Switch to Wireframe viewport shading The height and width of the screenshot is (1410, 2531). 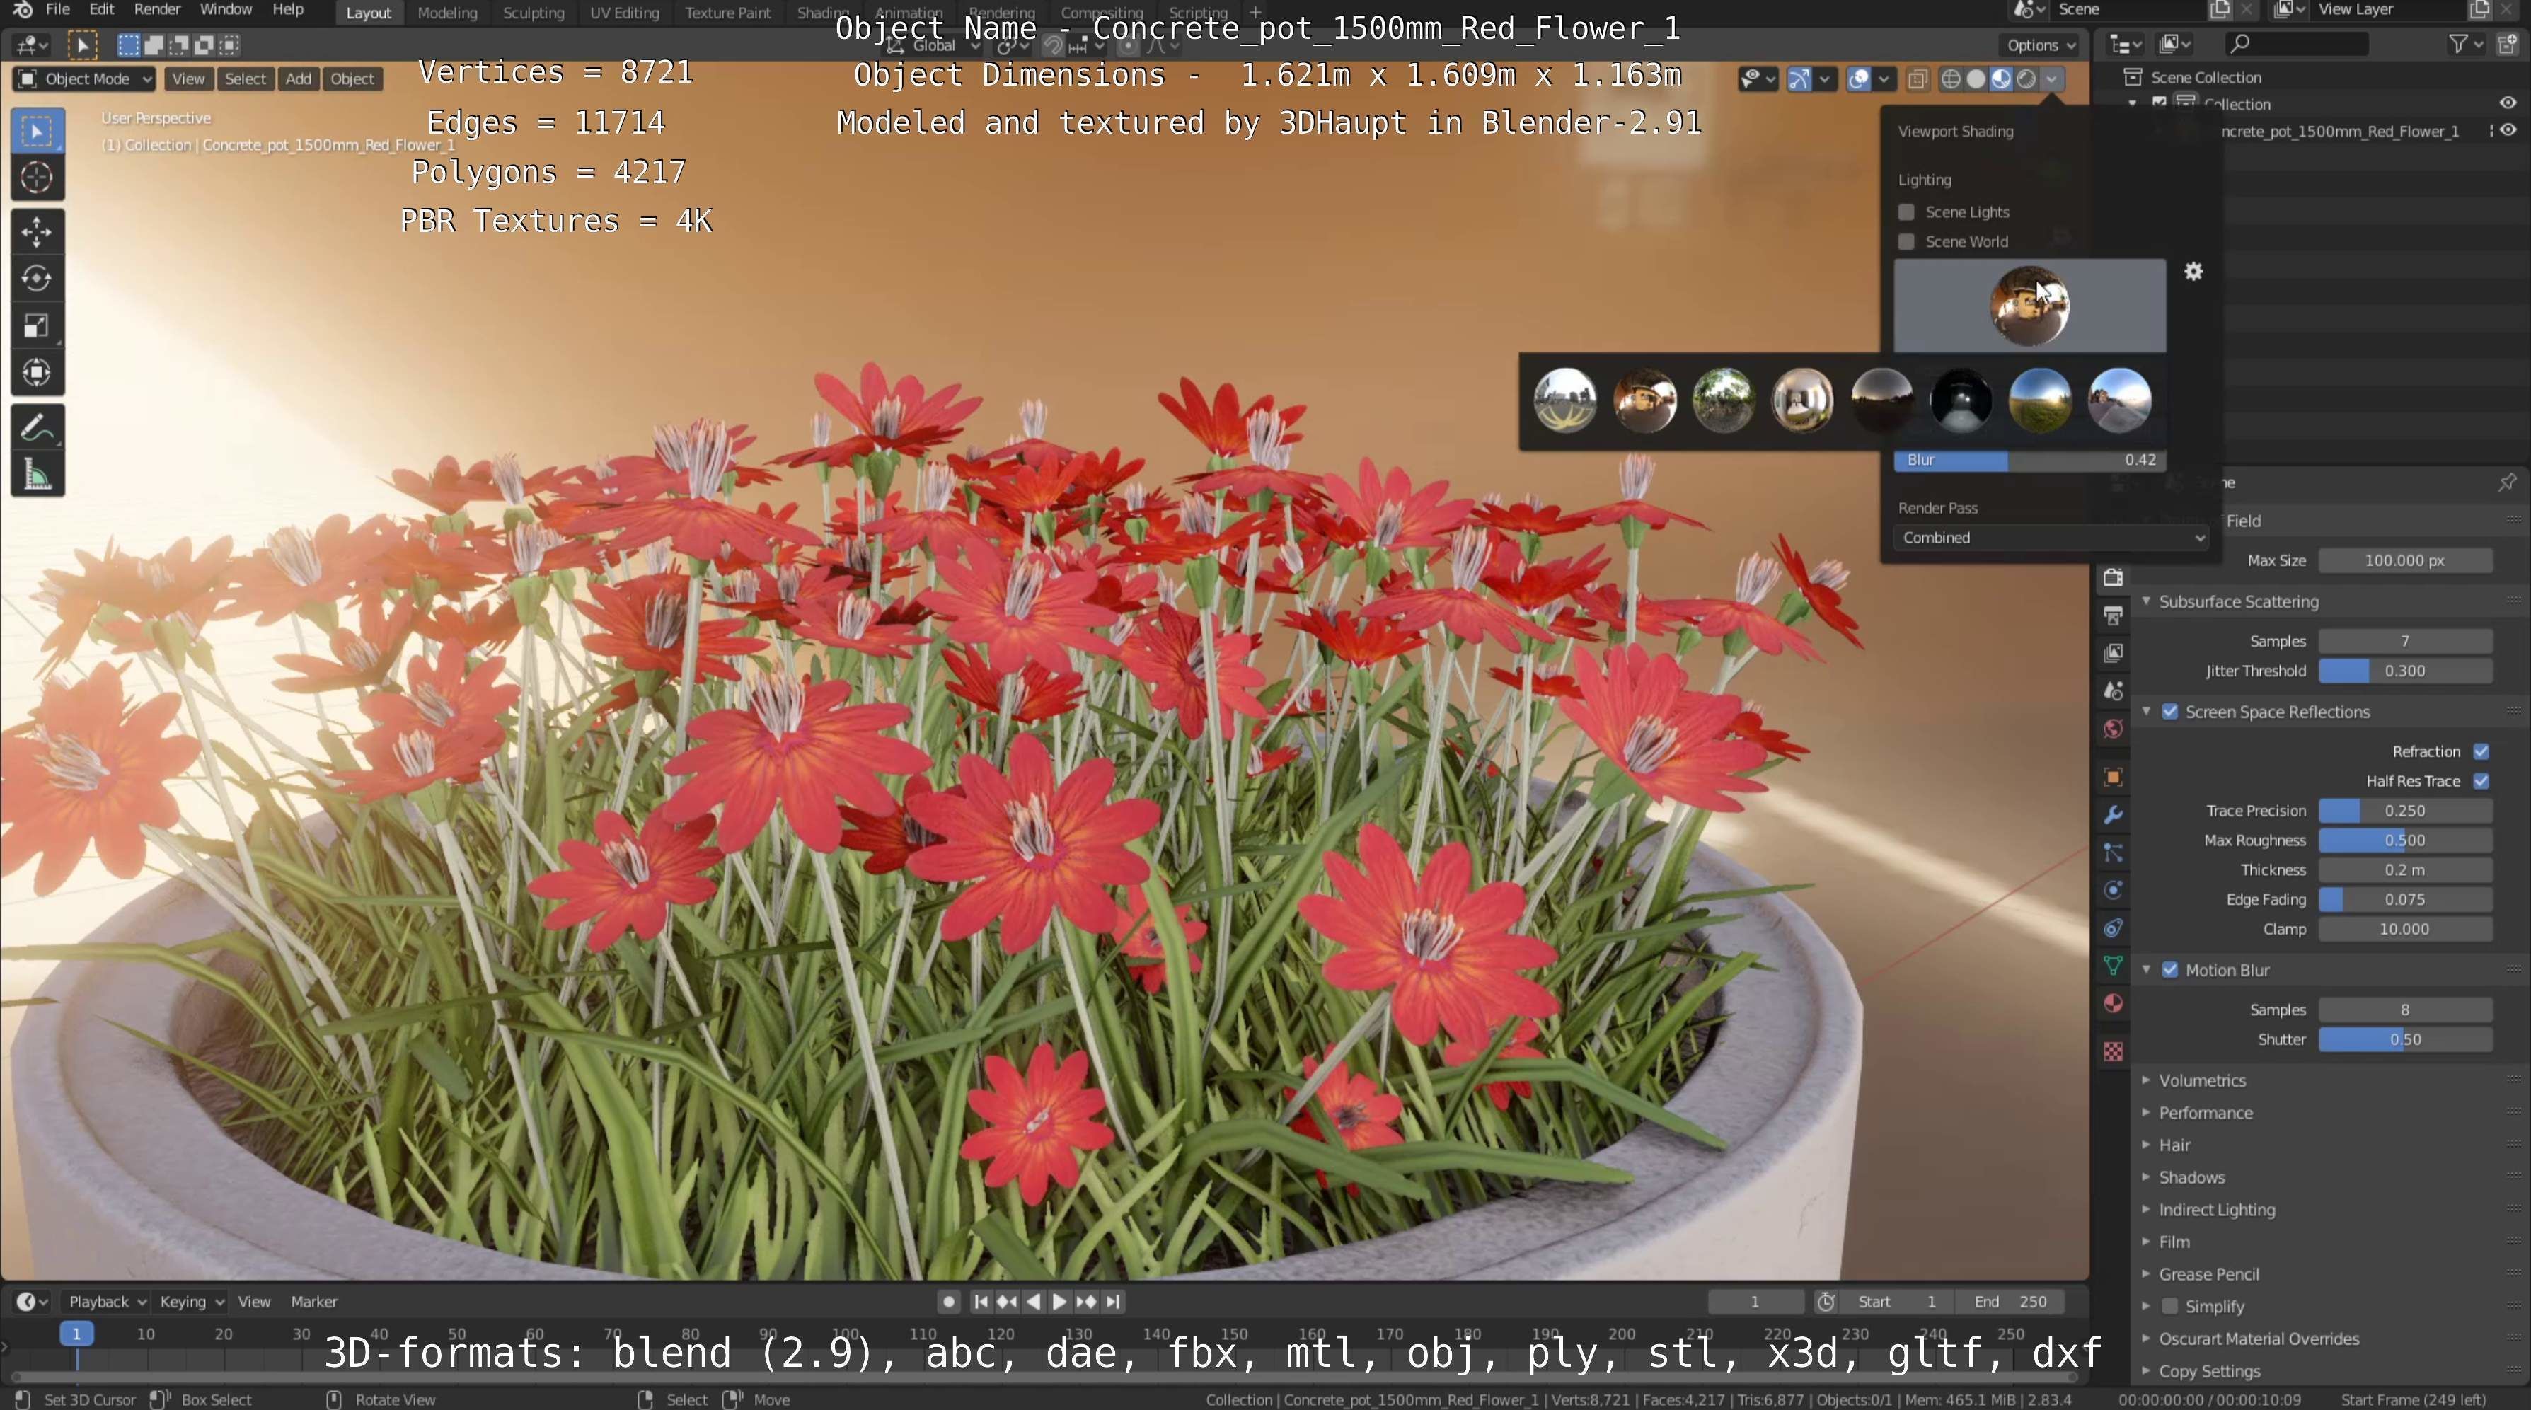(x=1951, y=79)
